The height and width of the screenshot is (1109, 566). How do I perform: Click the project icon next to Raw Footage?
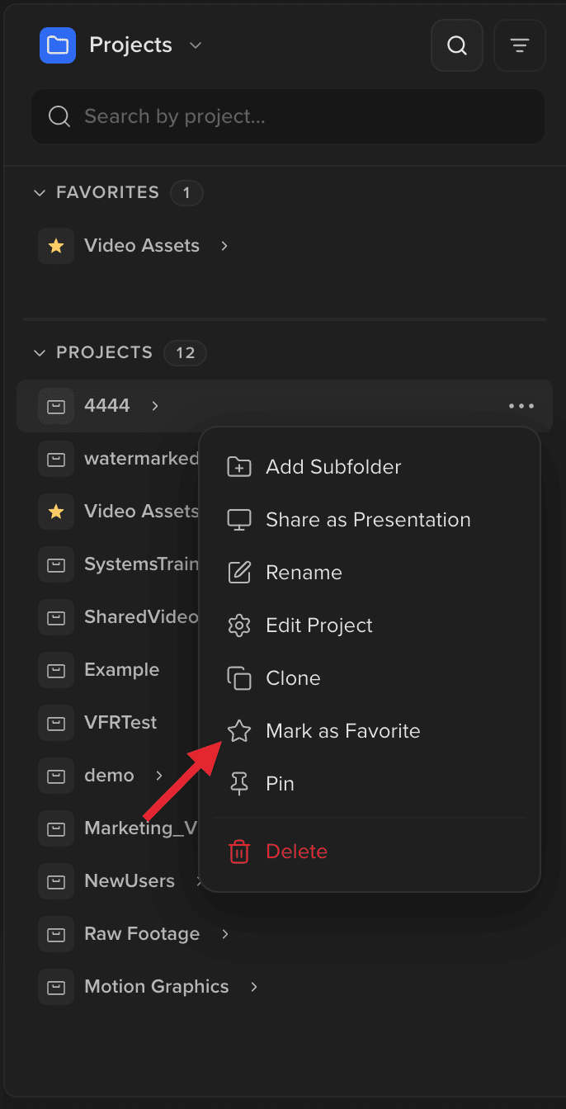coord(56,934)
